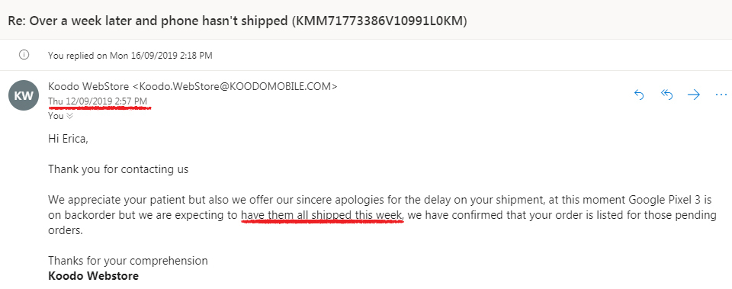Click the underlined 'have them all shipped this week'
Viewport: 732px width, 289px height.
(321, 215)
